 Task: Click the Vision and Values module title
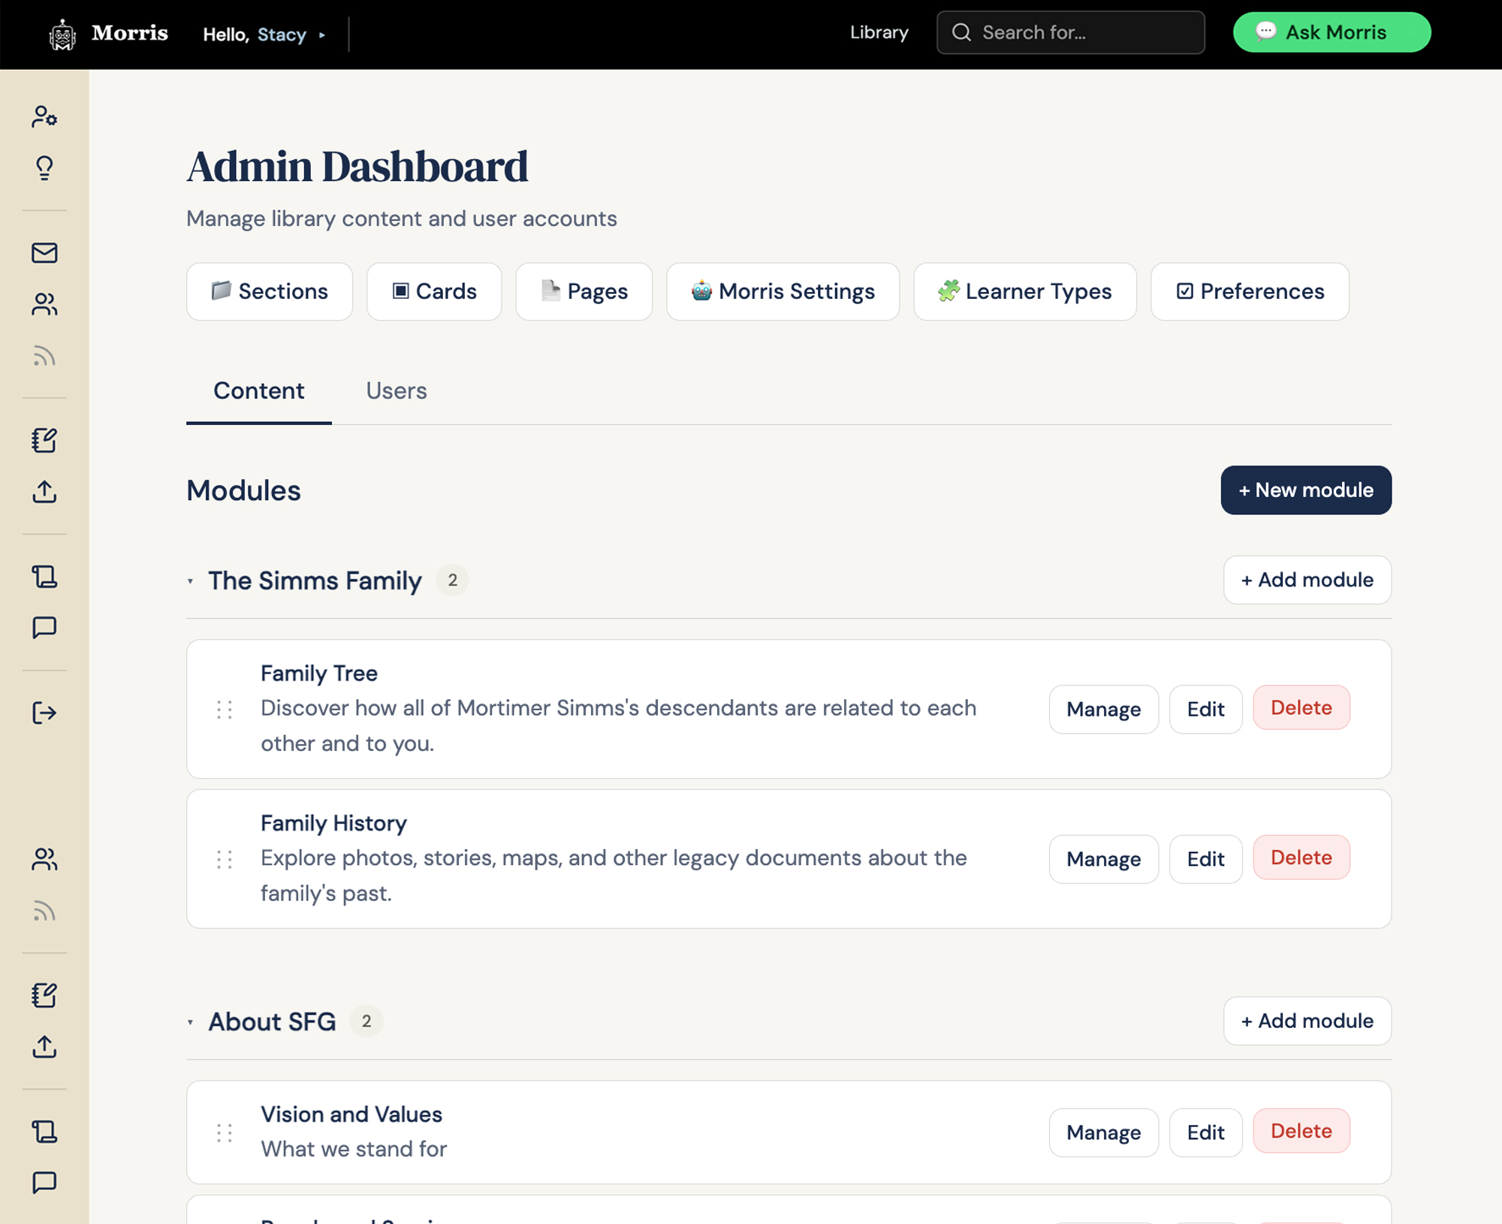(x=351, y=1114)
